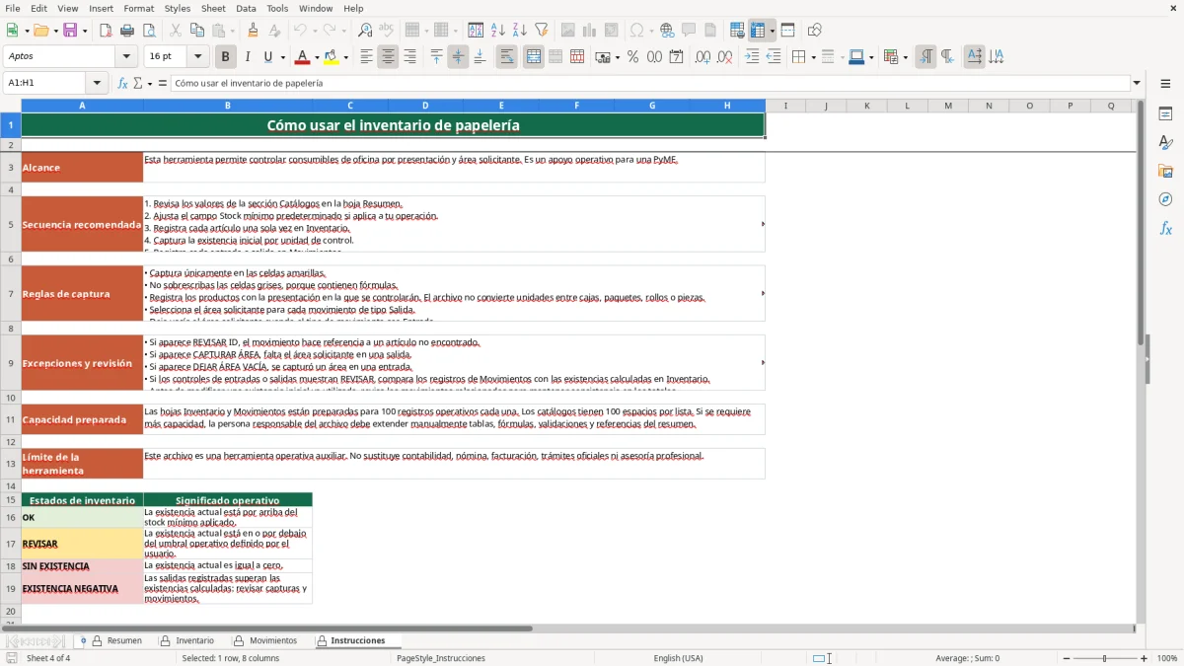Increase indent of cell content
1184x666 pixels.
[752, 57]
